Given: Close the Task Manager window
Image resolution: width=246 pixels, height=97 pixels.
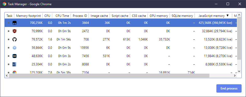Looking at the screenshot, I should click(240, 4).
